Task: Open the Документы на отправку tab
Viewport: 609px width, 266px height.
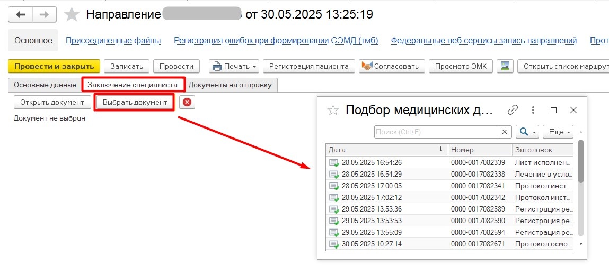Action: click(x=230, y=85)
